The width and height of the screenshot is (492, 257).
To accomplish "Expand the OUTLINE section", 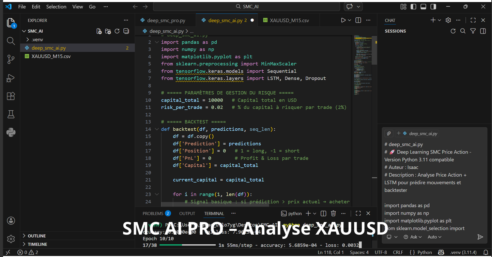I will click(x=36, y=236).
